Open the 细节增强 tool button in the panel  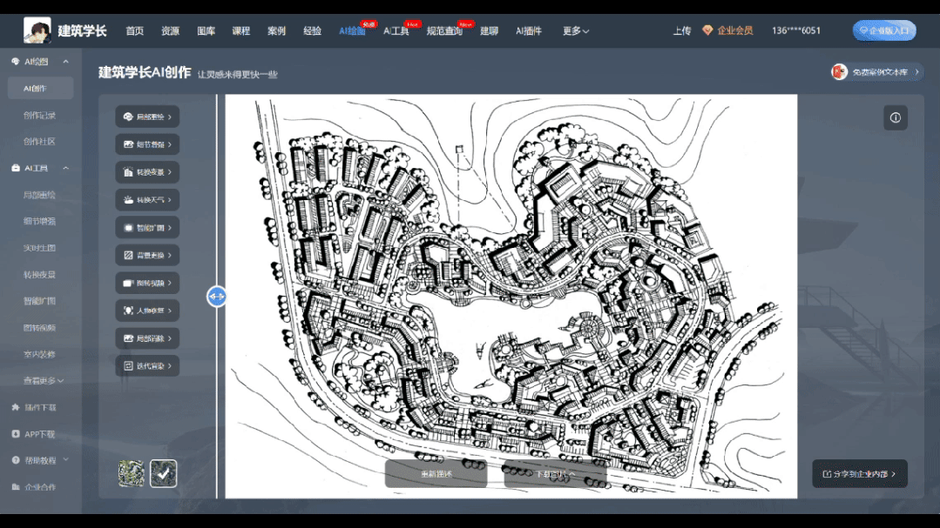pos(147,144)
